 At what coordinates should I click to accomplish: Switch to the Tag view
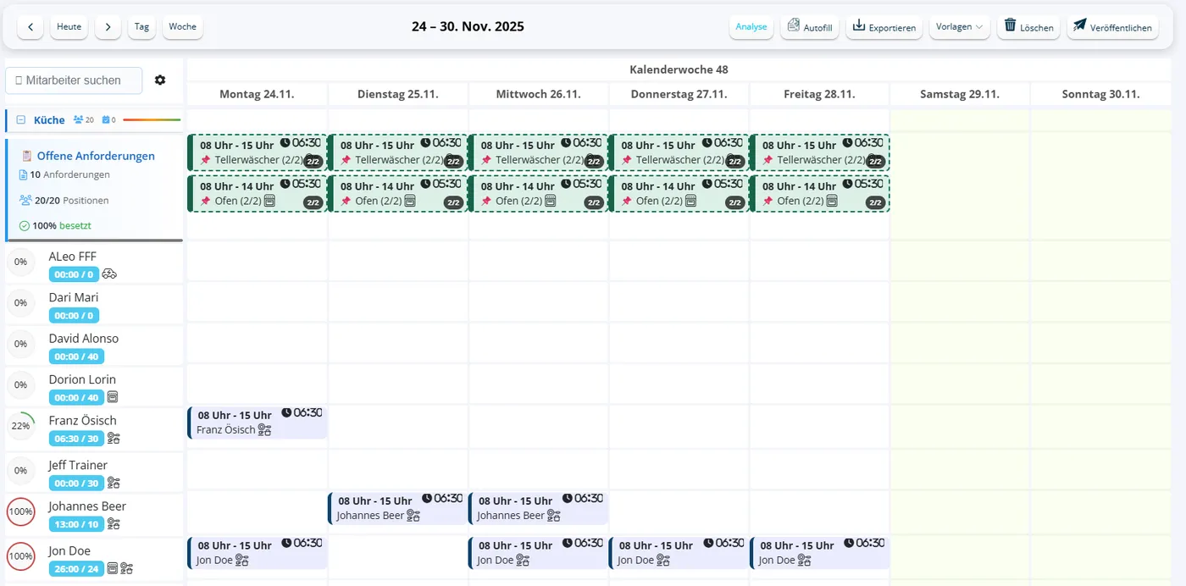click(141, 26)
